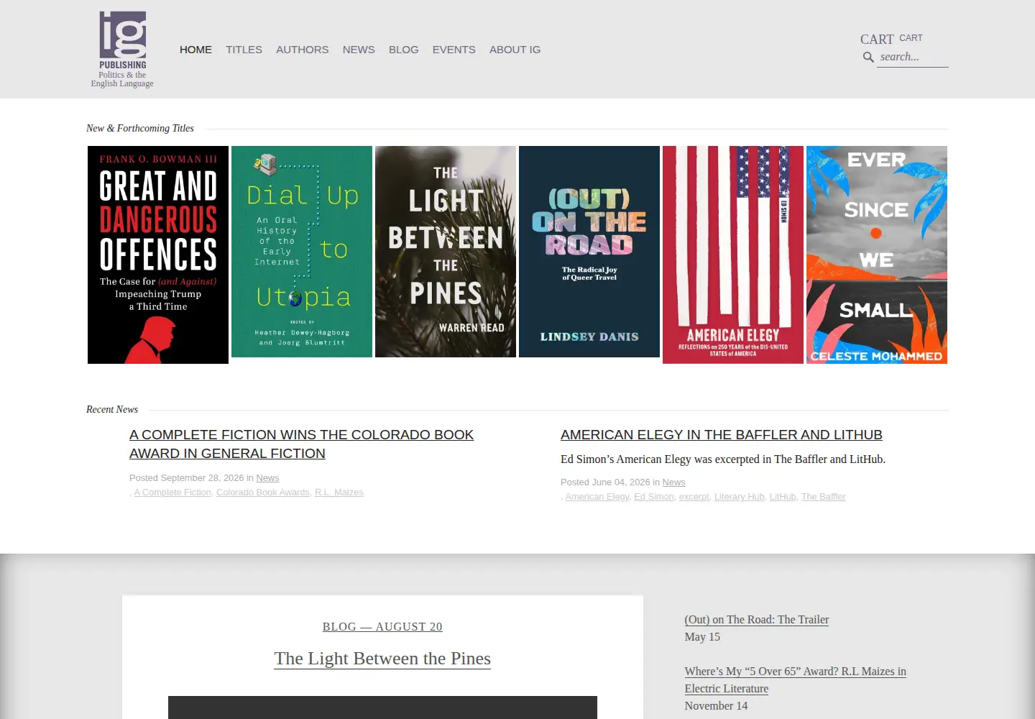Image resolution: width=1035 pixels, height=719 pixels.
Task: Open Where's My 5 Over 65 Award post
Action: coord(795,680)
